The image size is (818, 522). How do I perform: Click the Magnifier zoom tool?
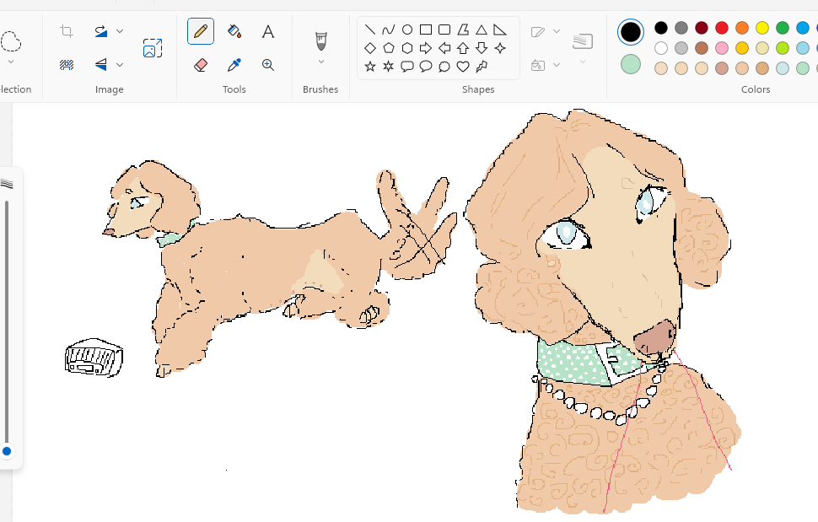pos(268,65)
